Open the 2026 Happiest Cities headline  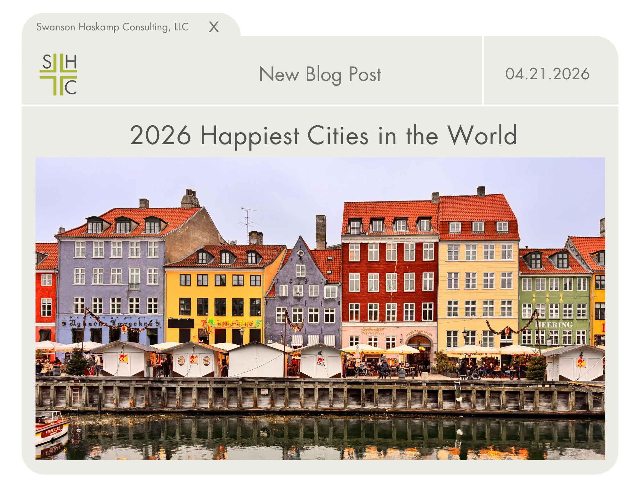click(x=323, y=136)
